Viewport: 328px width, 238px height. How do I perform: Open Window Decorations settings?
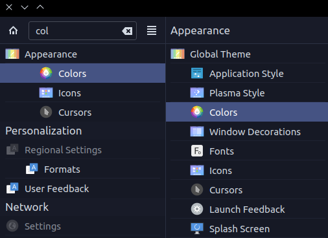pos(248,131)
